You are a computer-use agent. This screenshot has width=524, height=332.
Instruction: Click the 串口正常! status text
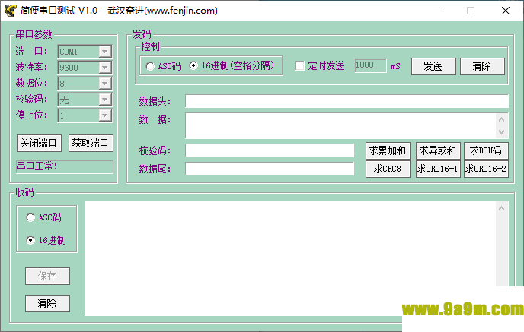37,166
